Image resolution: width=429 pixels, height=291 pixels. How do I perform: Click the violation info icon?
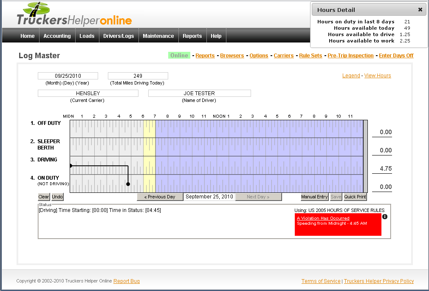pyautogui.click(x=385, y=217)
